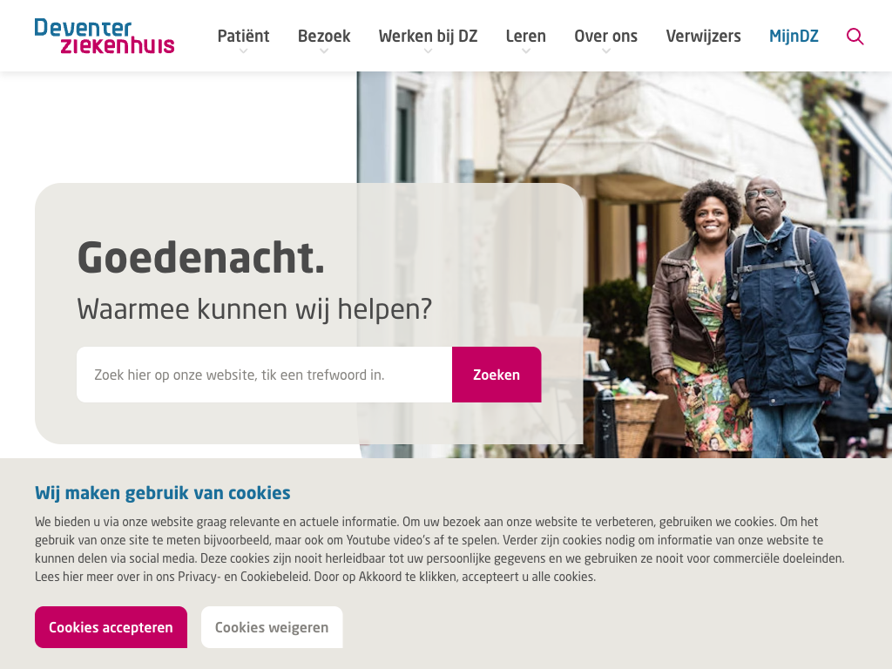The width and height of the screenshot is (892, 669).
Task: Focus the website search trefwoord field
Action: tap(265, 375)
